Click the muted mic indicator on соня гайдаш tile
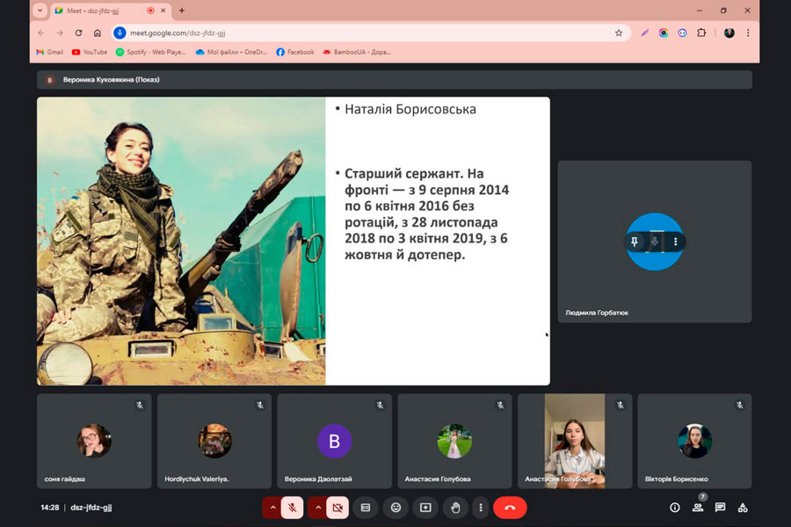This screenshot has height=527, width=791. pyautogui.click(x=140, y=405)
